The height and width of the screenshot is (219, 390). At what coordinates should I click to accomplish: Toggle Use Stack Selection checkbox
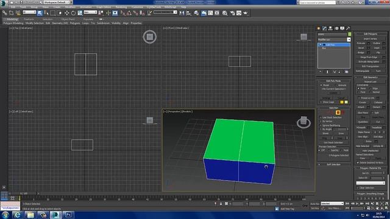coord(321,117)
